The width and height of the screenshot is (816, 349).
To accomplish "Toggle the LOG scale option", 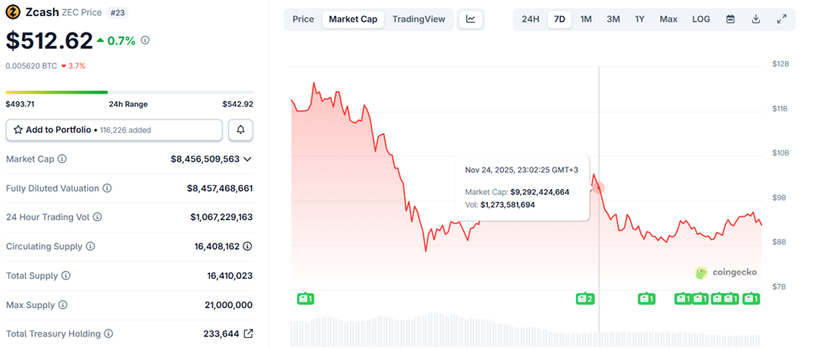I will pyautogui.click(x=701, y=19).
